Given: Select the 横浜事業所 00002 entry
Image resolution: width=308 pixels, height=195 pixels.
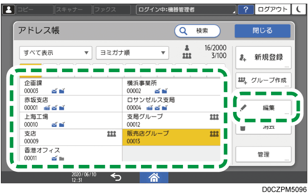Looking at the screenshot, I should [171, 87].
